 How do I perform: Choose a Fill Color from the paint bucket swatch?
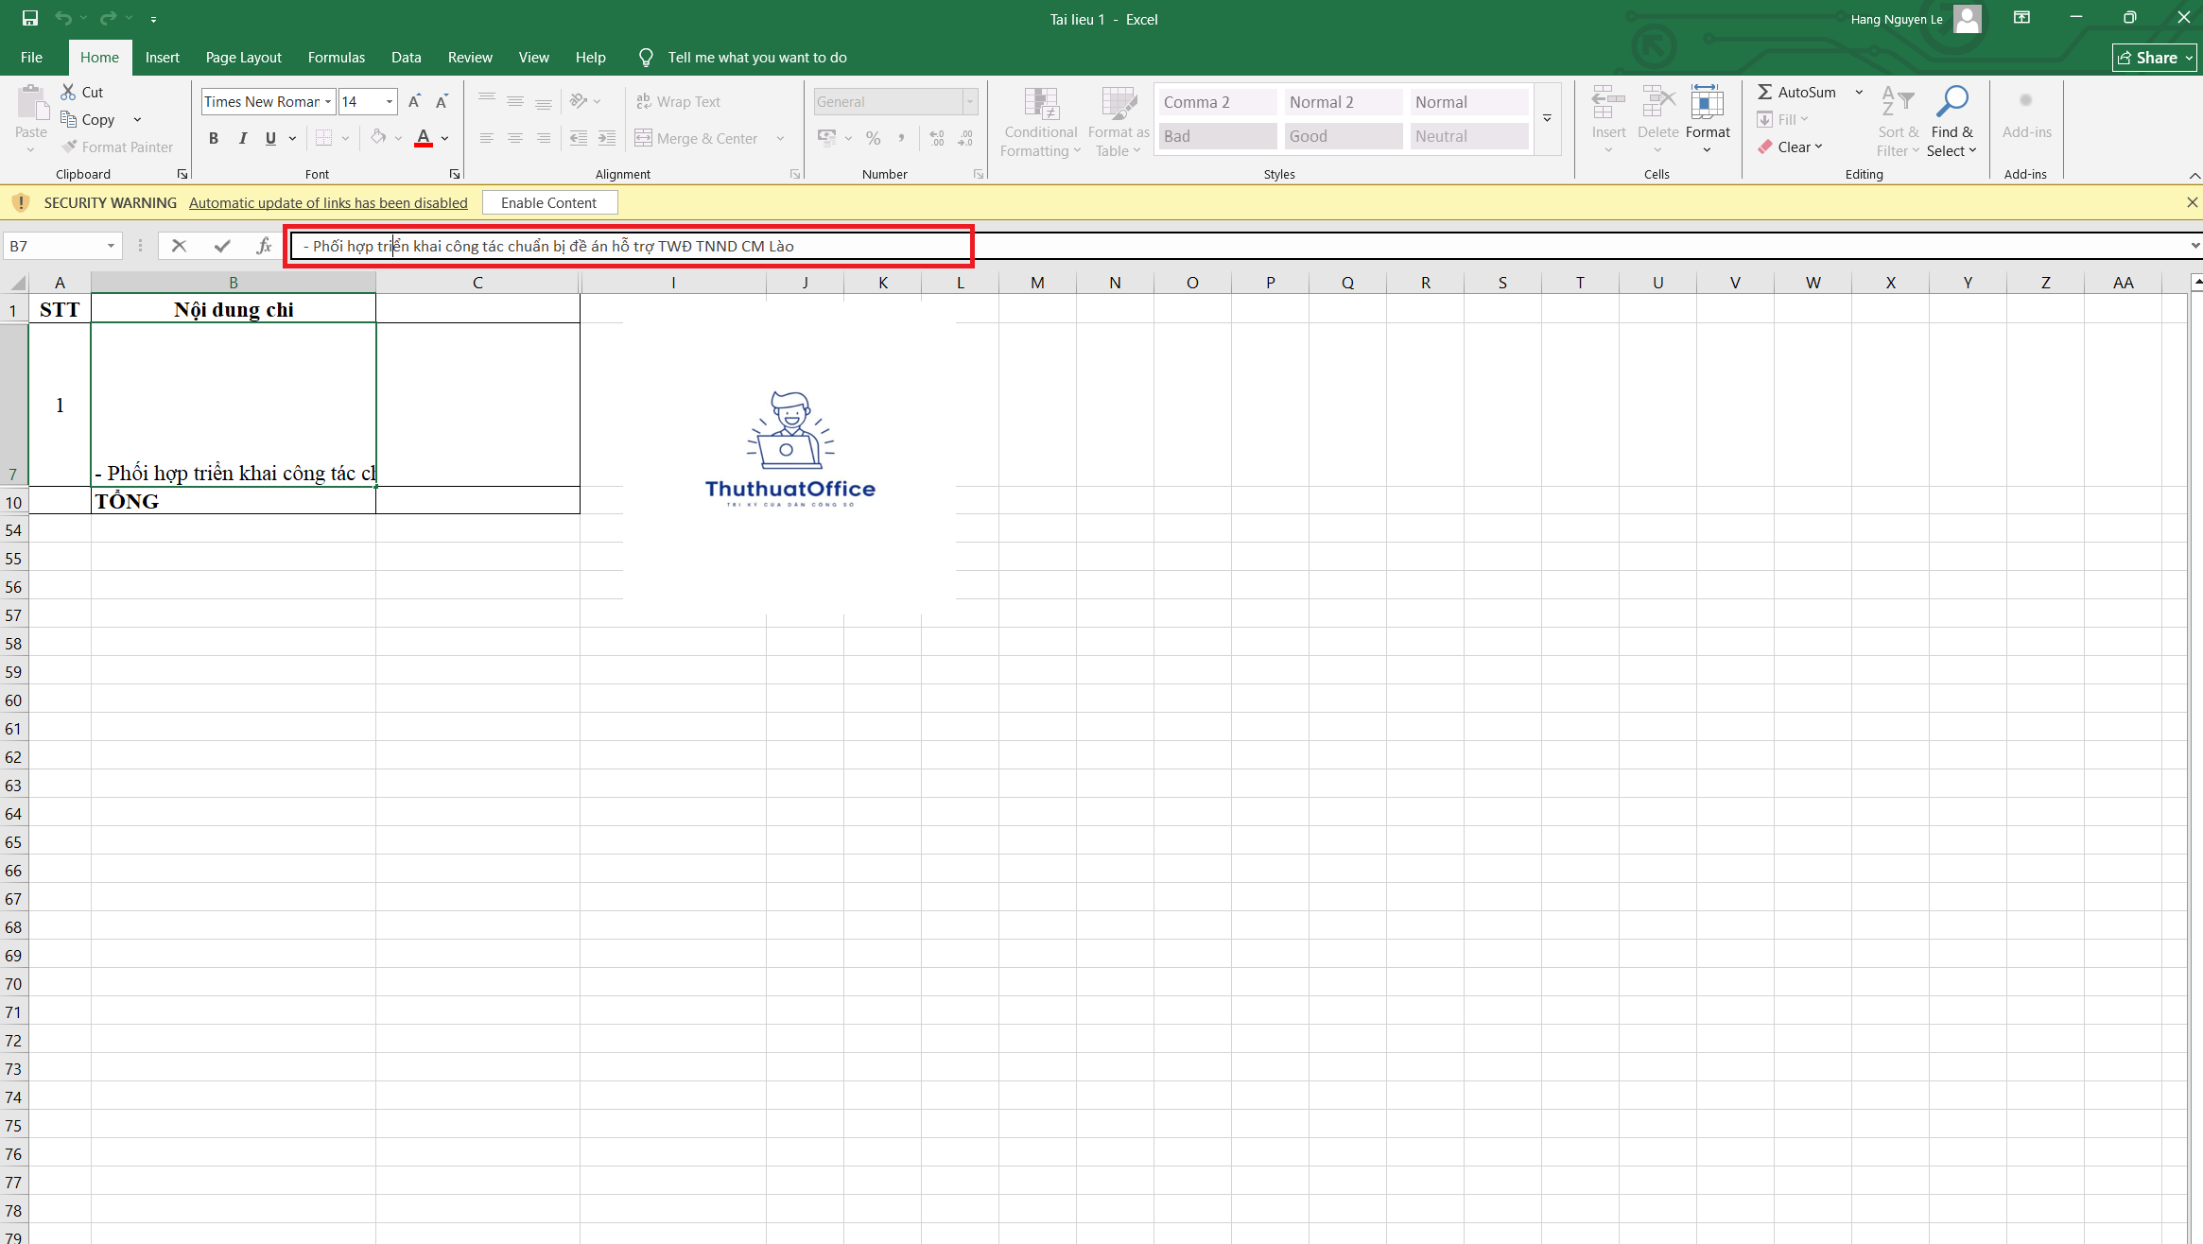point(379,138)
